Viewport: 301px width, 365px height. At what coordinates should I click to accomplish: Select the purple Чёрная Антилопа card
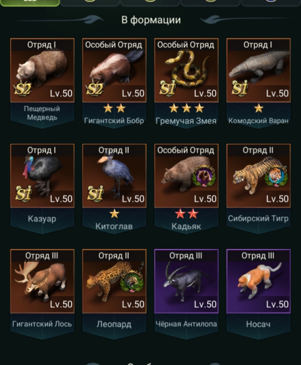(x=186, y=281)
